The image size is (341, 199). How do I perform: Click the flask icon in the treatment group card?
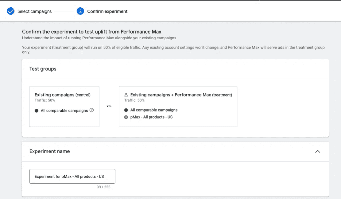[126, 95]
